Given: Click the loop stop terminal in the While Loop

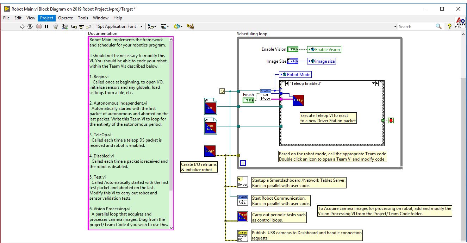Looking at the screenshot, I should [391, 120].
